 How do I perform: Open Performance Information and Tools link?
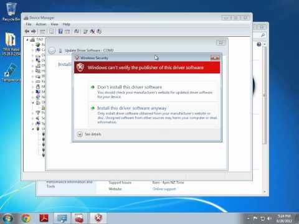click(69, 184)
